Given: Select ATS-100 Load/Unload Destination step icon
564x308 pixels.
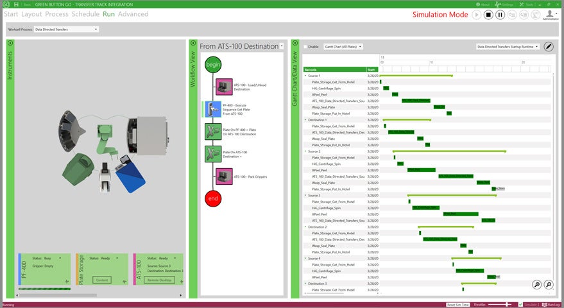Looking at the screenshot, I should click(x=224, y=87).
